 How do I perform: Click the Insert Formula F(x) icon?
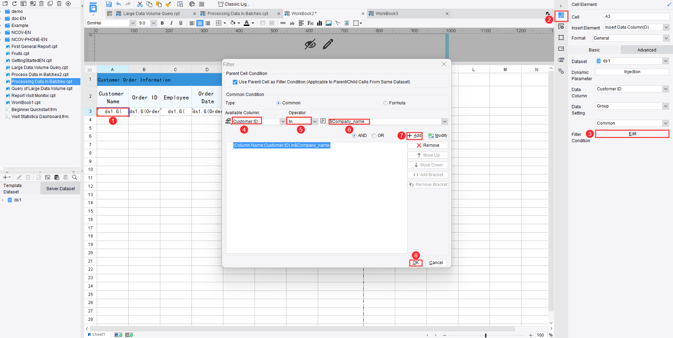click(x=310, y=23)
